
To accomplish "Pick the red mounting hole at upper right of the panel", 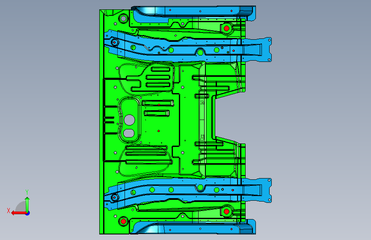I will pos(226,28).
